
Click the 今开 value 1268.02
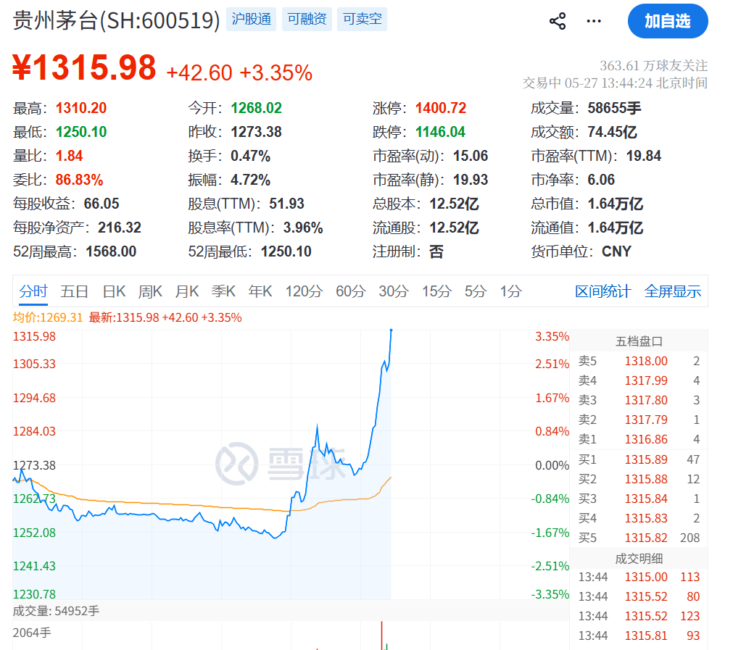(257, 109)
